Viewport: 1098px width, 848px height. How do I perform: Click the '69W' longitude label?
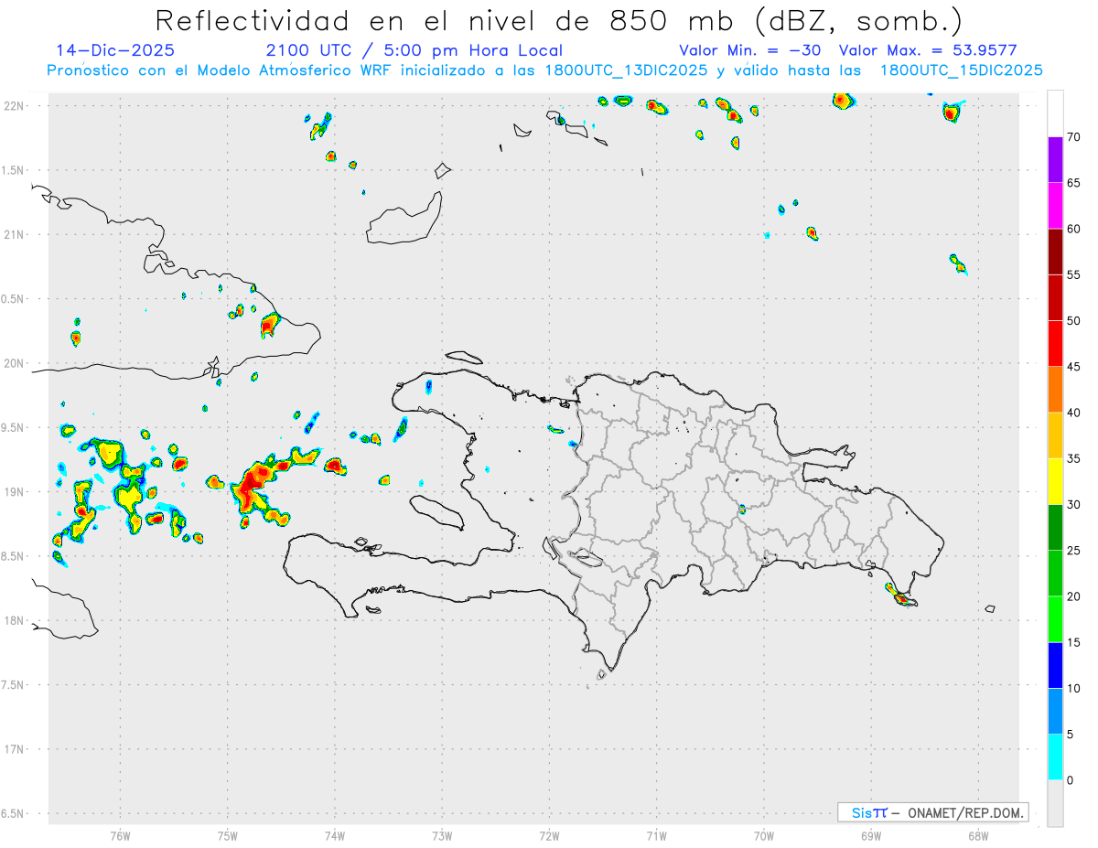tap(871, 835)
